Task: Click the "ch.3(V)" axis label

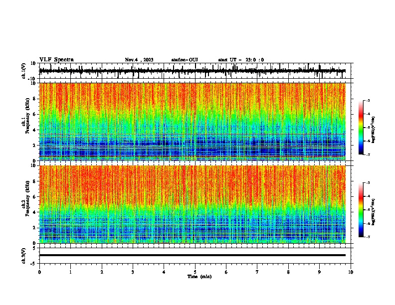Action: click(24, 256)
